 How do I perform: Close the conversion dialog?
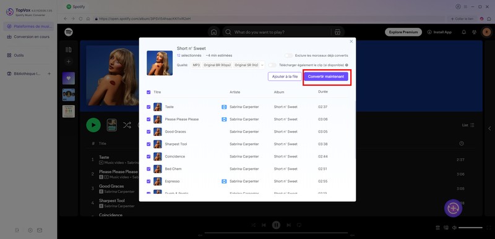coord(351,41)
